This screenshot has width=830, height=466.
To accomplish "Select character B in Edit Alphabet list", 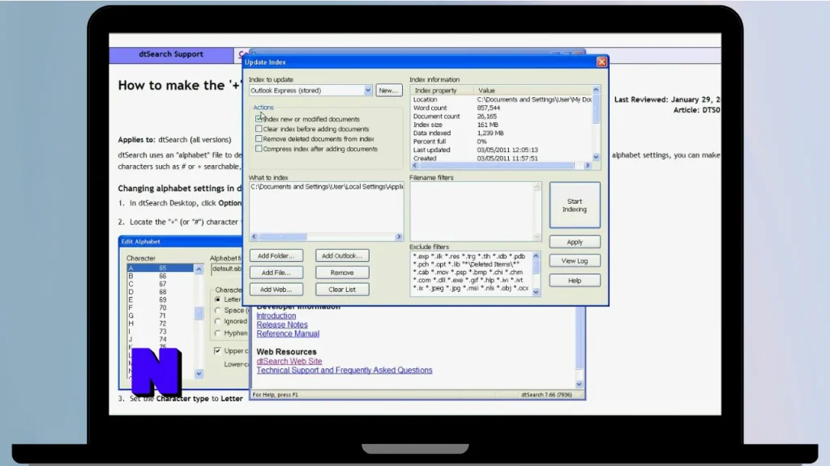I will point(160,277).
